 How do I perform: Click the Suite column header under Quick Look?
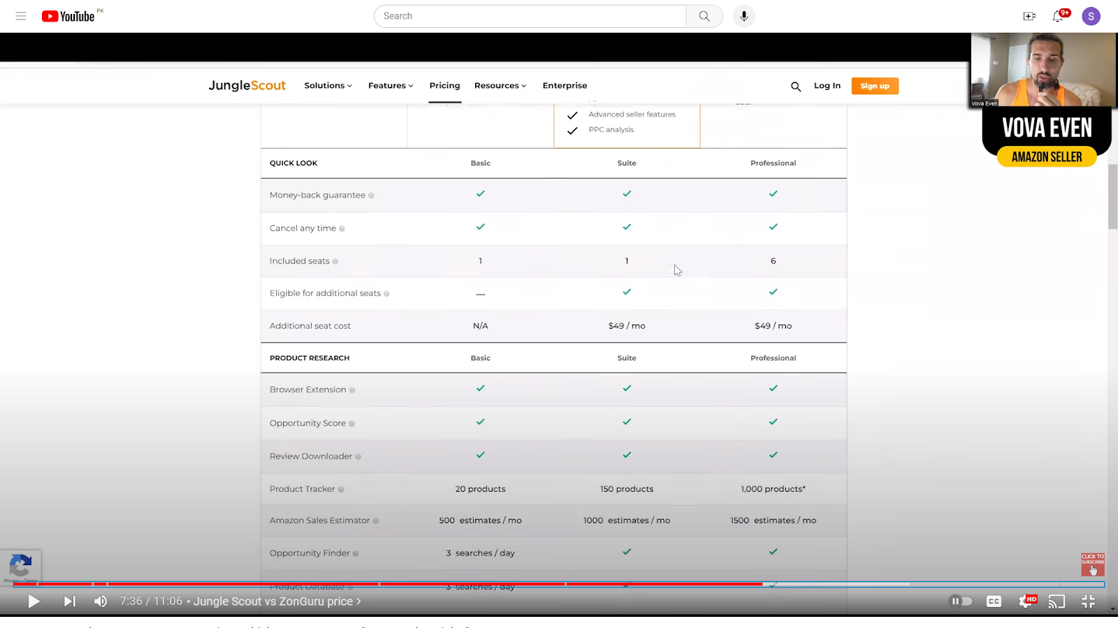627,163
